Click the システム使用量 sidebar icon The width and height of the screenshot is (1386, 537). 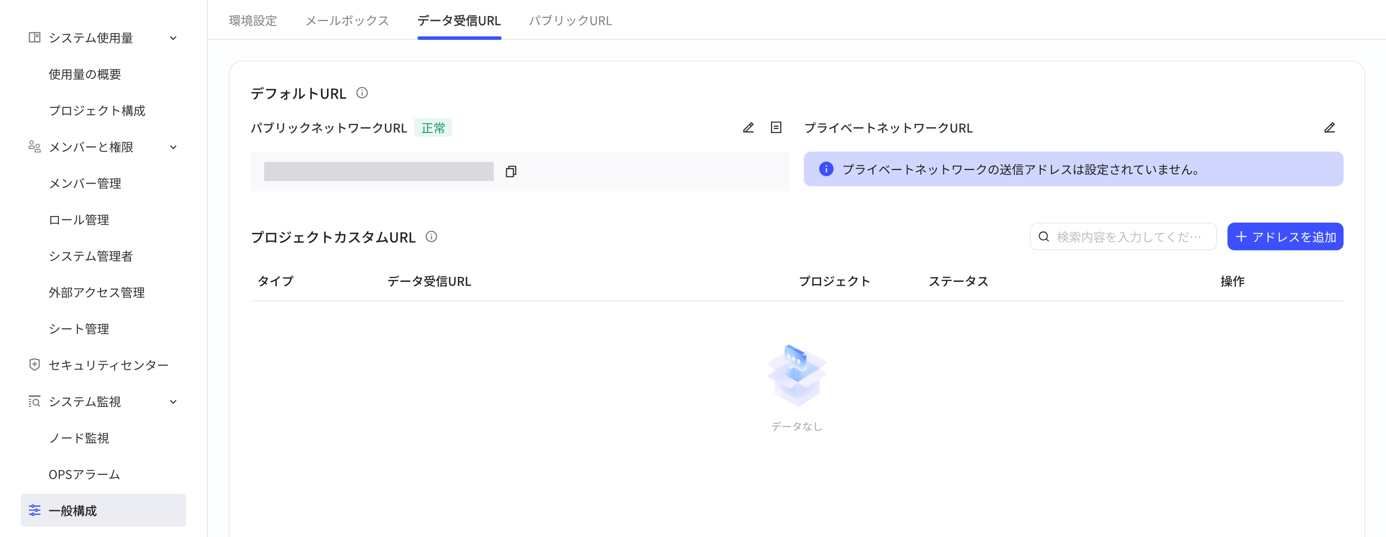(x=35, y=38)
